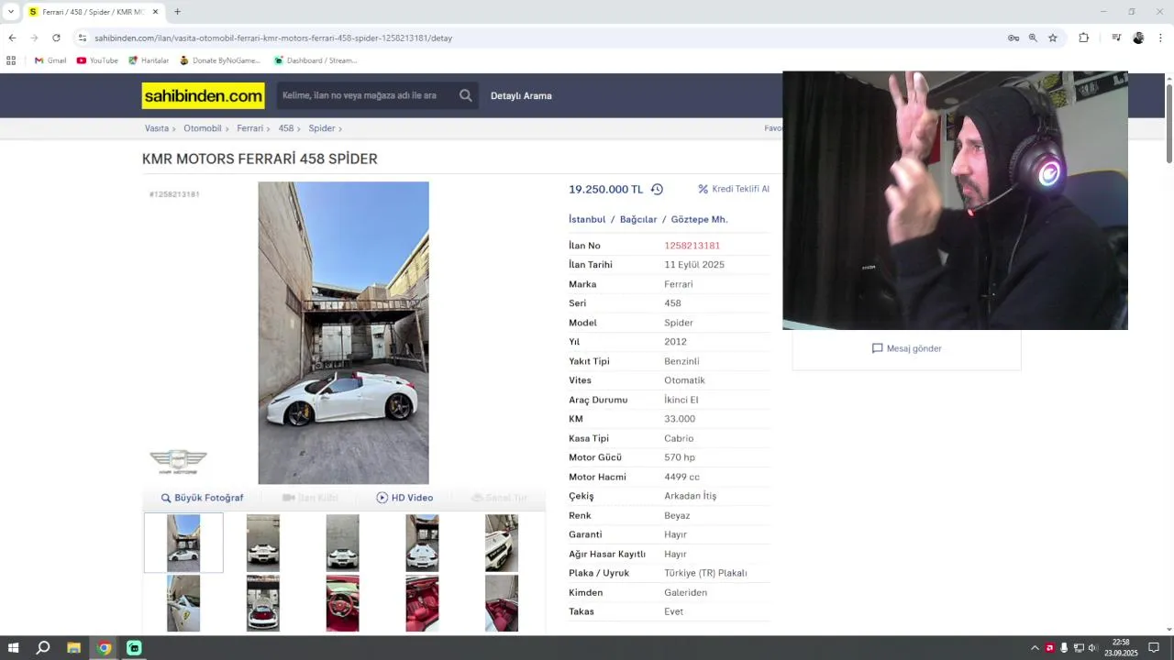Click the microphone tray icon

pos(1064,648)
